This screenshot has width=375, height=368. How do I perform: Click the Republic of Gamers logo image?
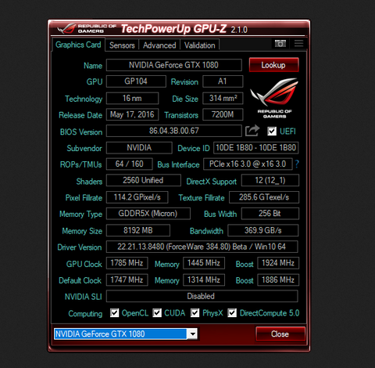[x=274, y=98]
